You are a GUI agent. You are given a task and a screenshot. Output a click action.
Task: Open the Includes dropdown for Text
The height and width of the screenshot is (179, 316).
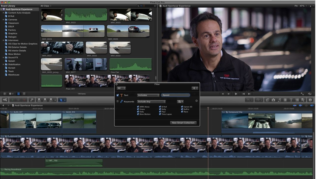coord(148,95)
